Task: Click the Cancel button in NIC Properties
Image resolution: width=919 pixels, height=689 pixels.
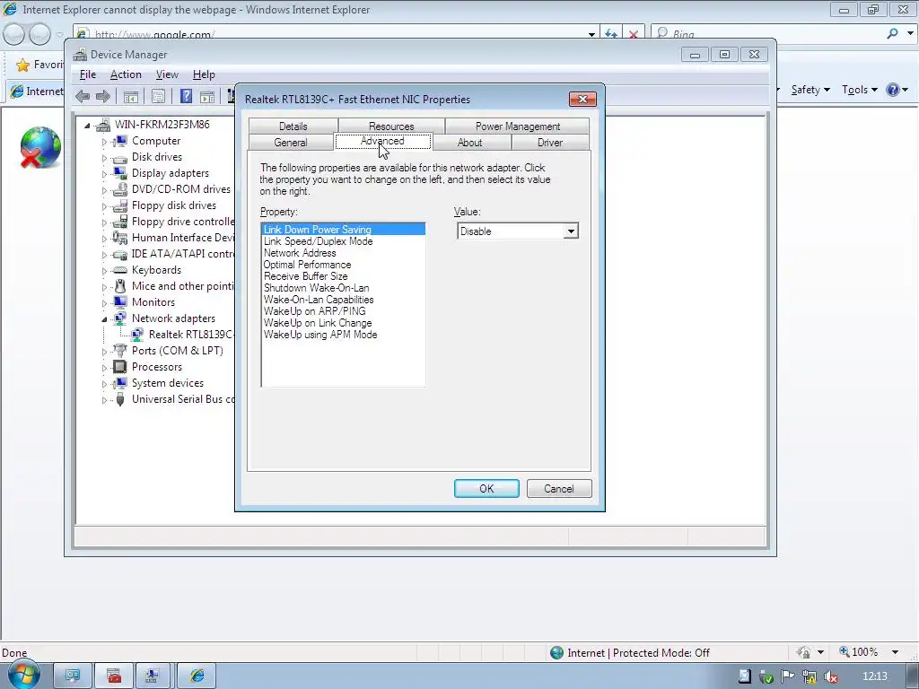Action: point(559,489)
